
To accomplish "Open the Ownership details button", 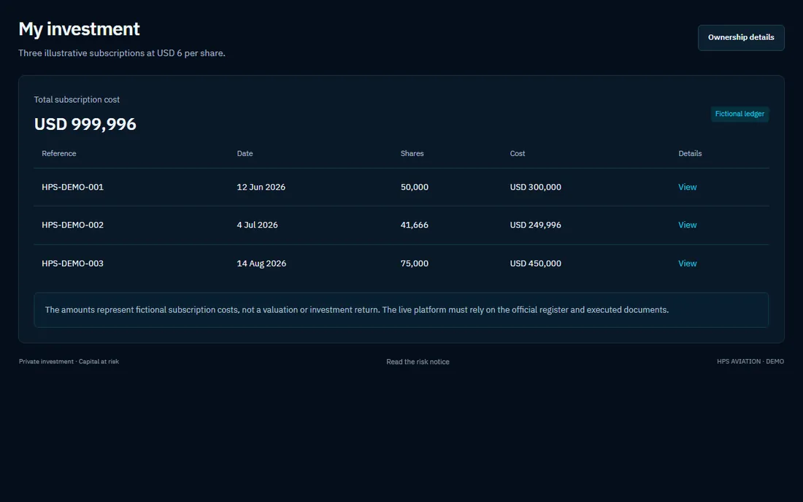I will point(740,37).
